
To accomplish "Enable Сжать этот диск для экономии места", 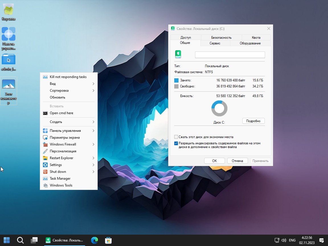I will [x=176, y=137].
